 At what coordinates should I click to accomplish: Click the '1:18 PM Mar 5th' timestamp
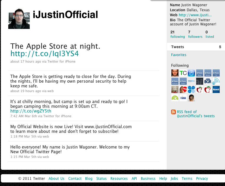(x=23, y=136)
